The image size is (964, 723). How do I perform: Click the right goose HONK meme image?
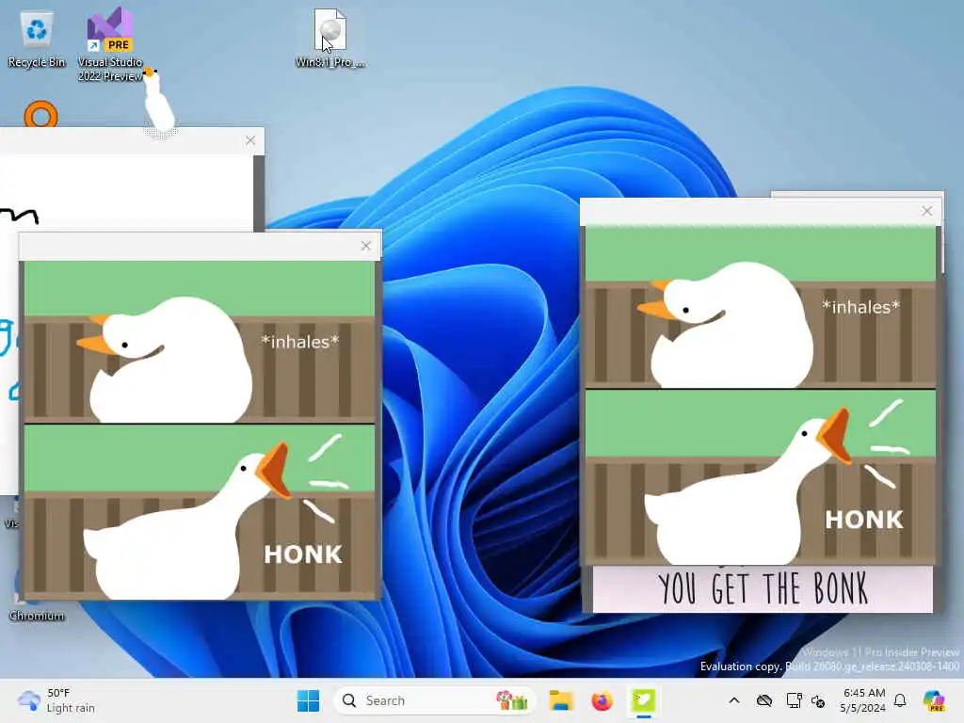[x=761, y=395]
